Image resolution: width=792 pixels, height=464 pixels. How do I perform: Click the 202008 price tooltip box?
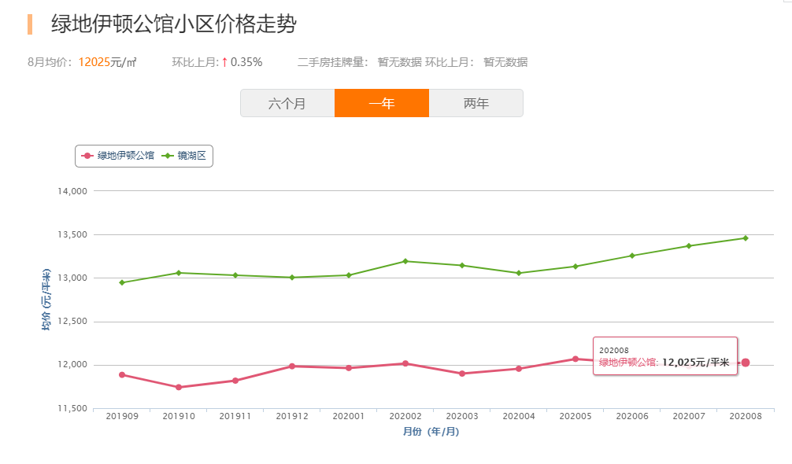point(664,356)
